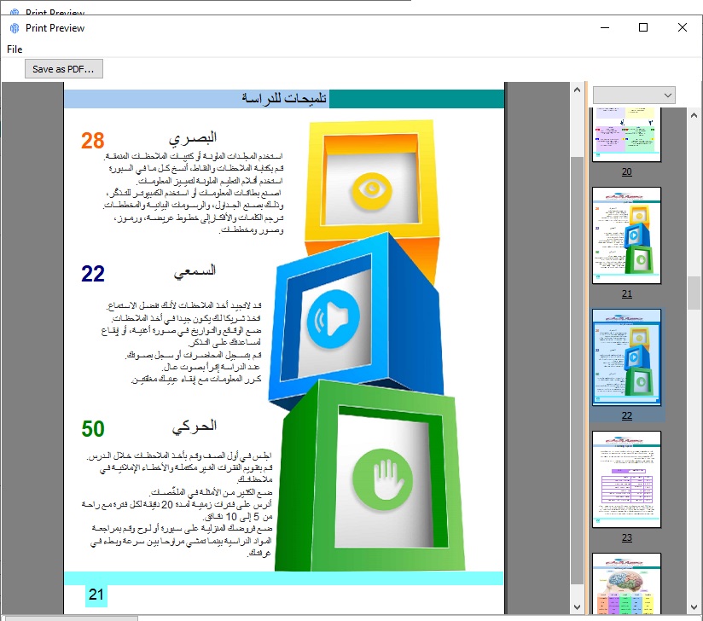Viewport: 703px width, 621px height.
Task: Select page 21 thumbnail
Action: coord(626,235)
